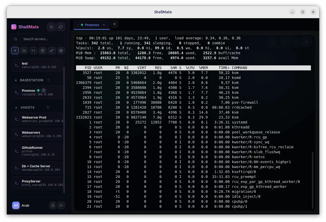This screenshot has width=326, height=222.
Task: Switch to the Proxmox tab
Action: (92, 25)
